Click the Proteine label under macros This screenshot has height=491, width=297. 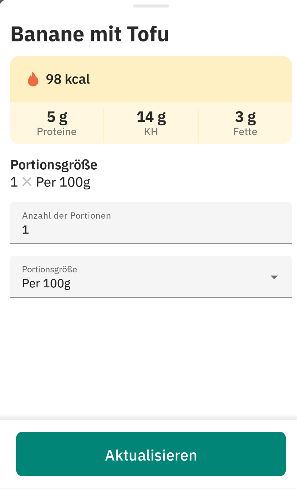57,132
